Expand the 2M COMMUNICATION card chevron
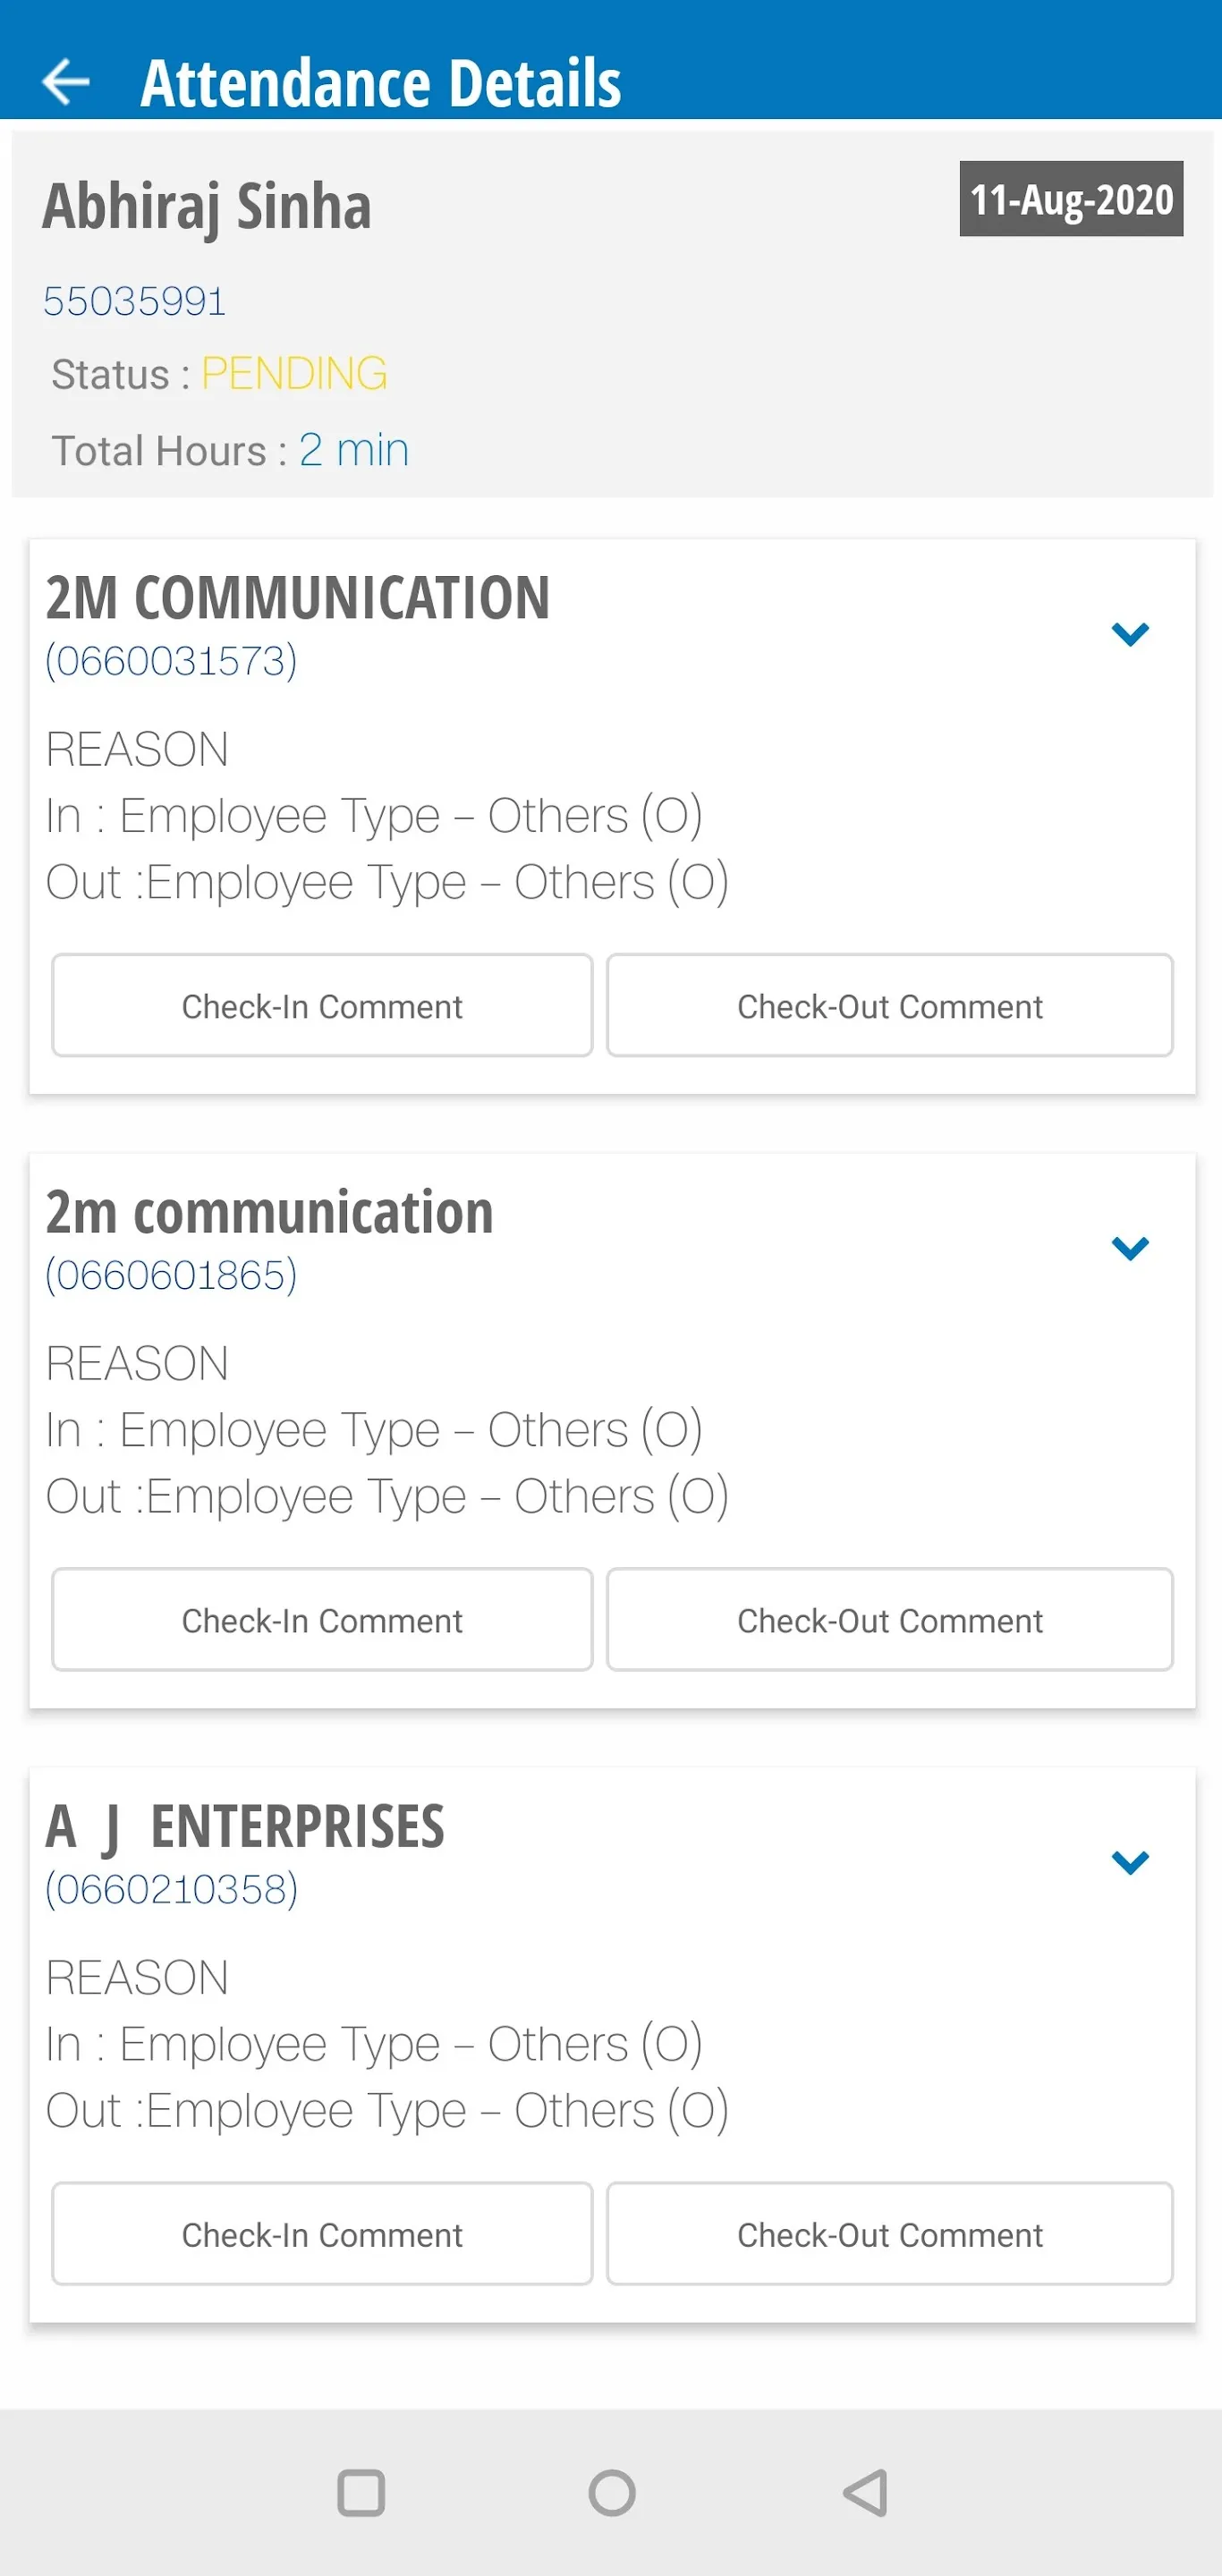Screen dimensions: 1222x2576 pos(1130,634)
